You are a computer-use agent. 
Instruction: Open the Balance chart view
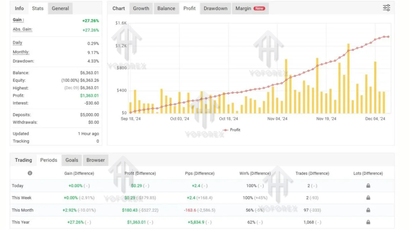[166, 8]
